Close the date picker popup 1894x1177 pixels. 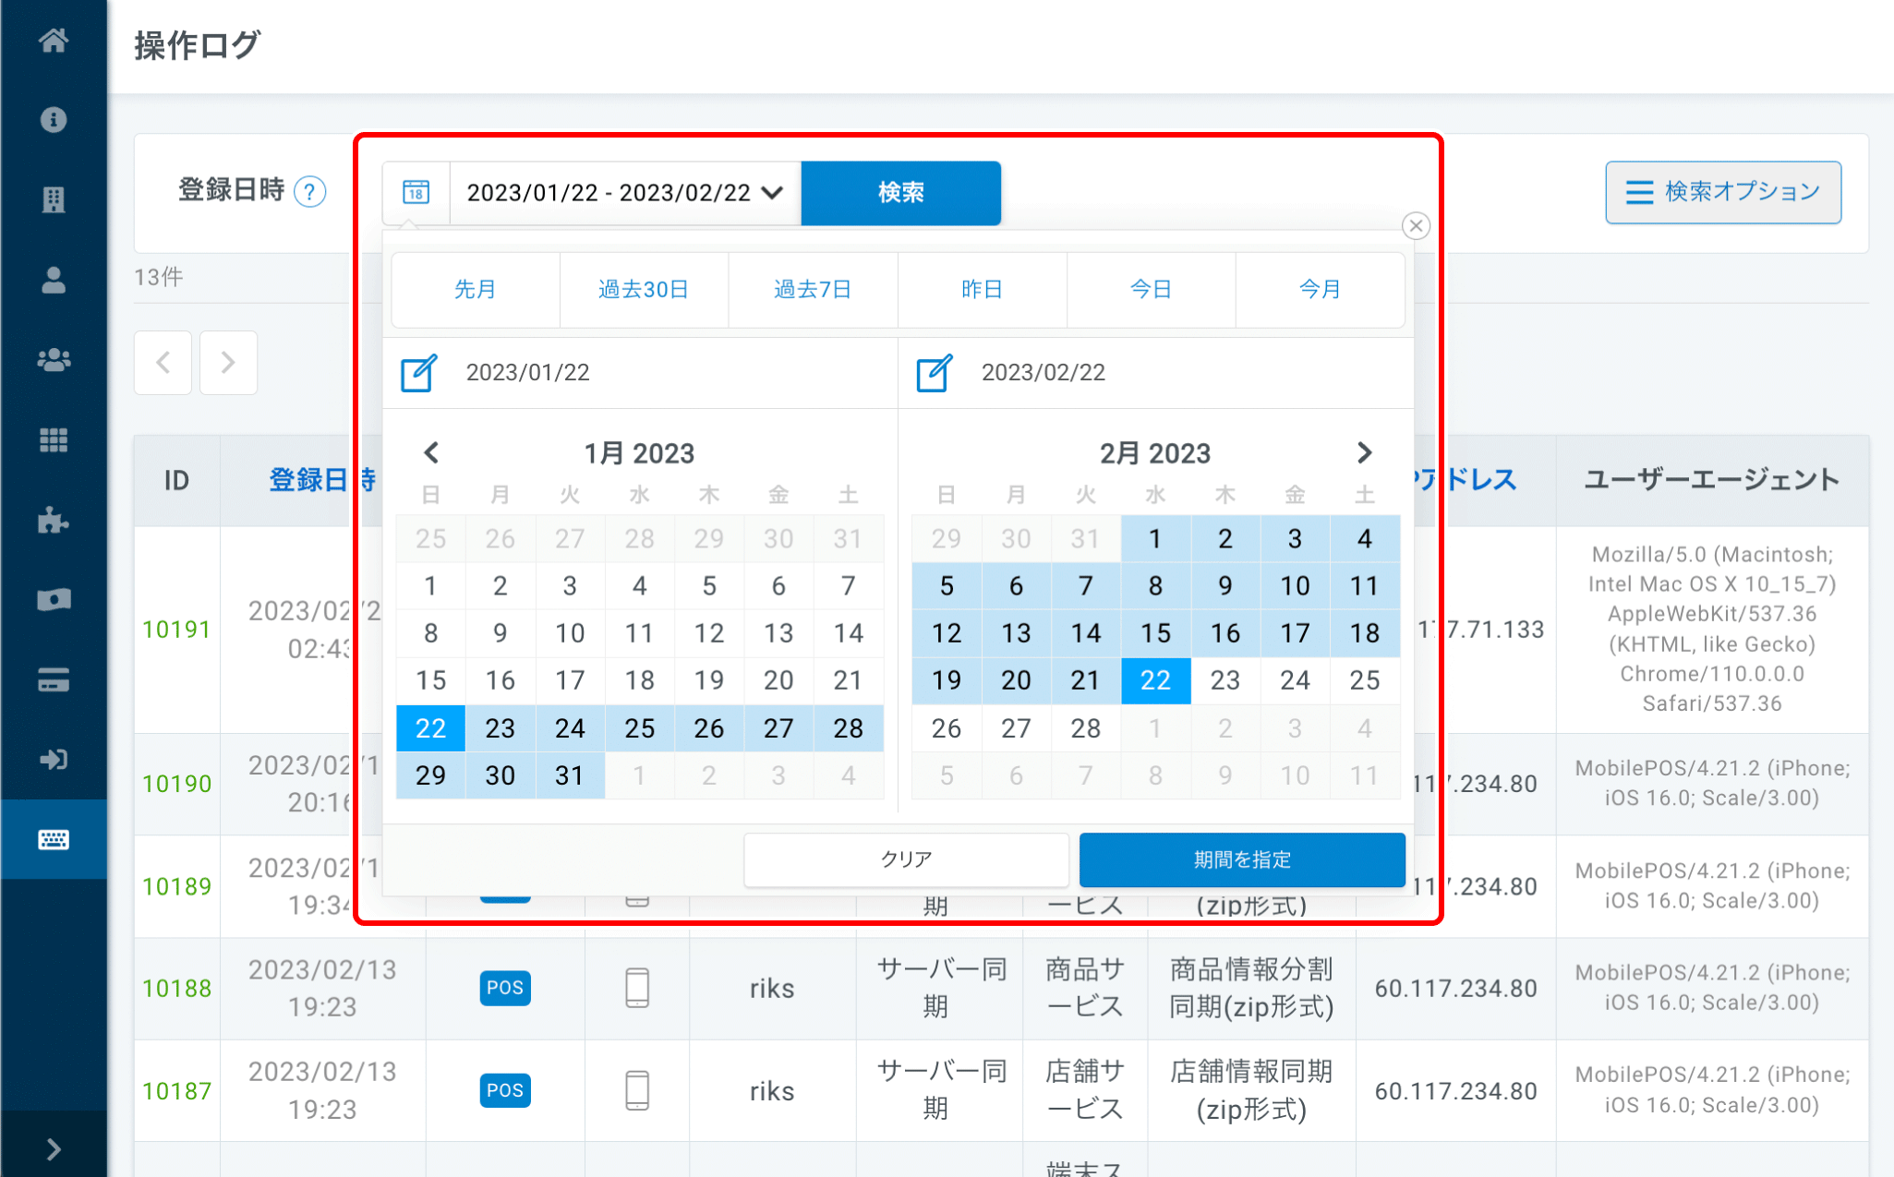[x=1416, y=226]
